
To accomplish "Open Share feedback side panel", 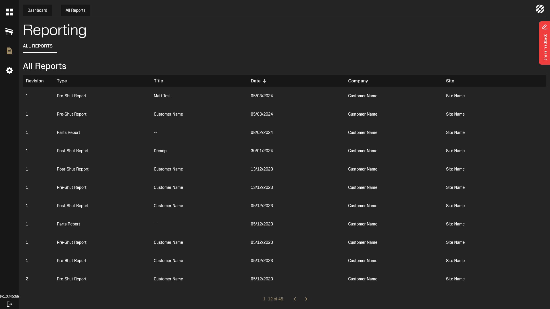I will pyautogui.click(x=545, y=47).
